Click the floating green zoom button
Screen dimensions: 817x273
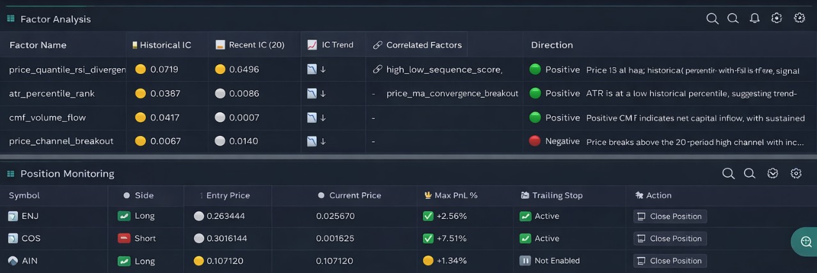click(805, 242)
